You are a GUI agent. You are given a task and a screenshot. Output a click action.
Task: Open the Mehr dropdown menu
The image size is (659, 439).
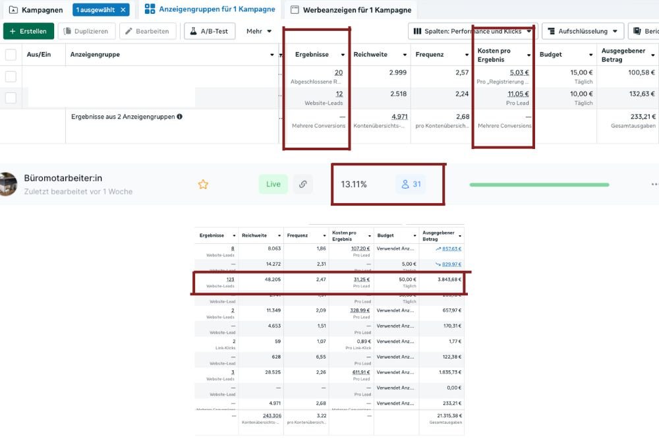[259, 31]
